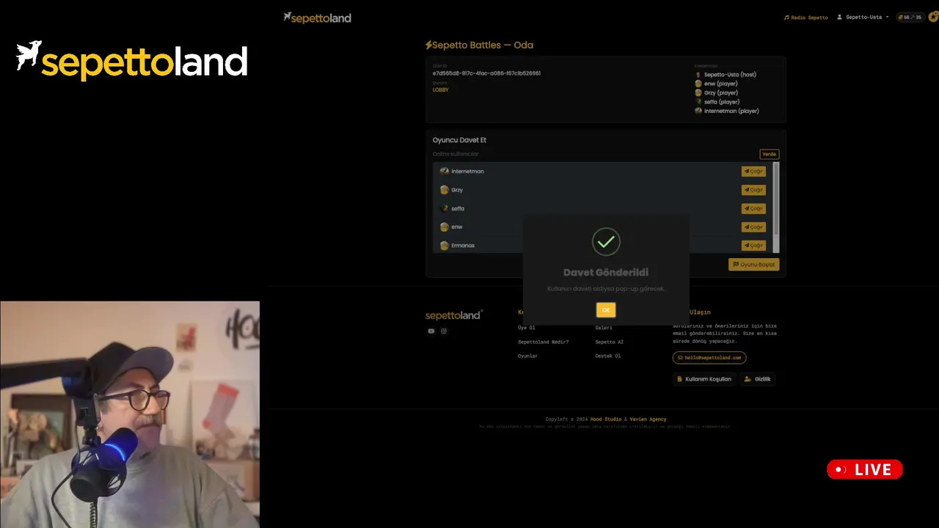Go home via the header sepettoland logo
This screenshot has width=939, height=528.
coord(317,18)
